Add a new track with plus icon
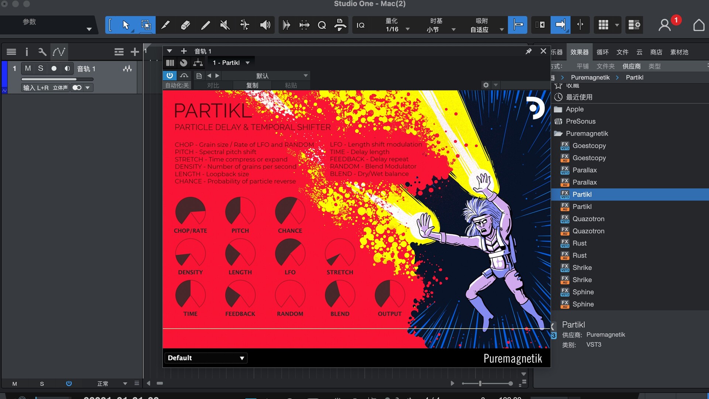Image resolution: width=709 pixels, height=399 pixels. [135, 52]
